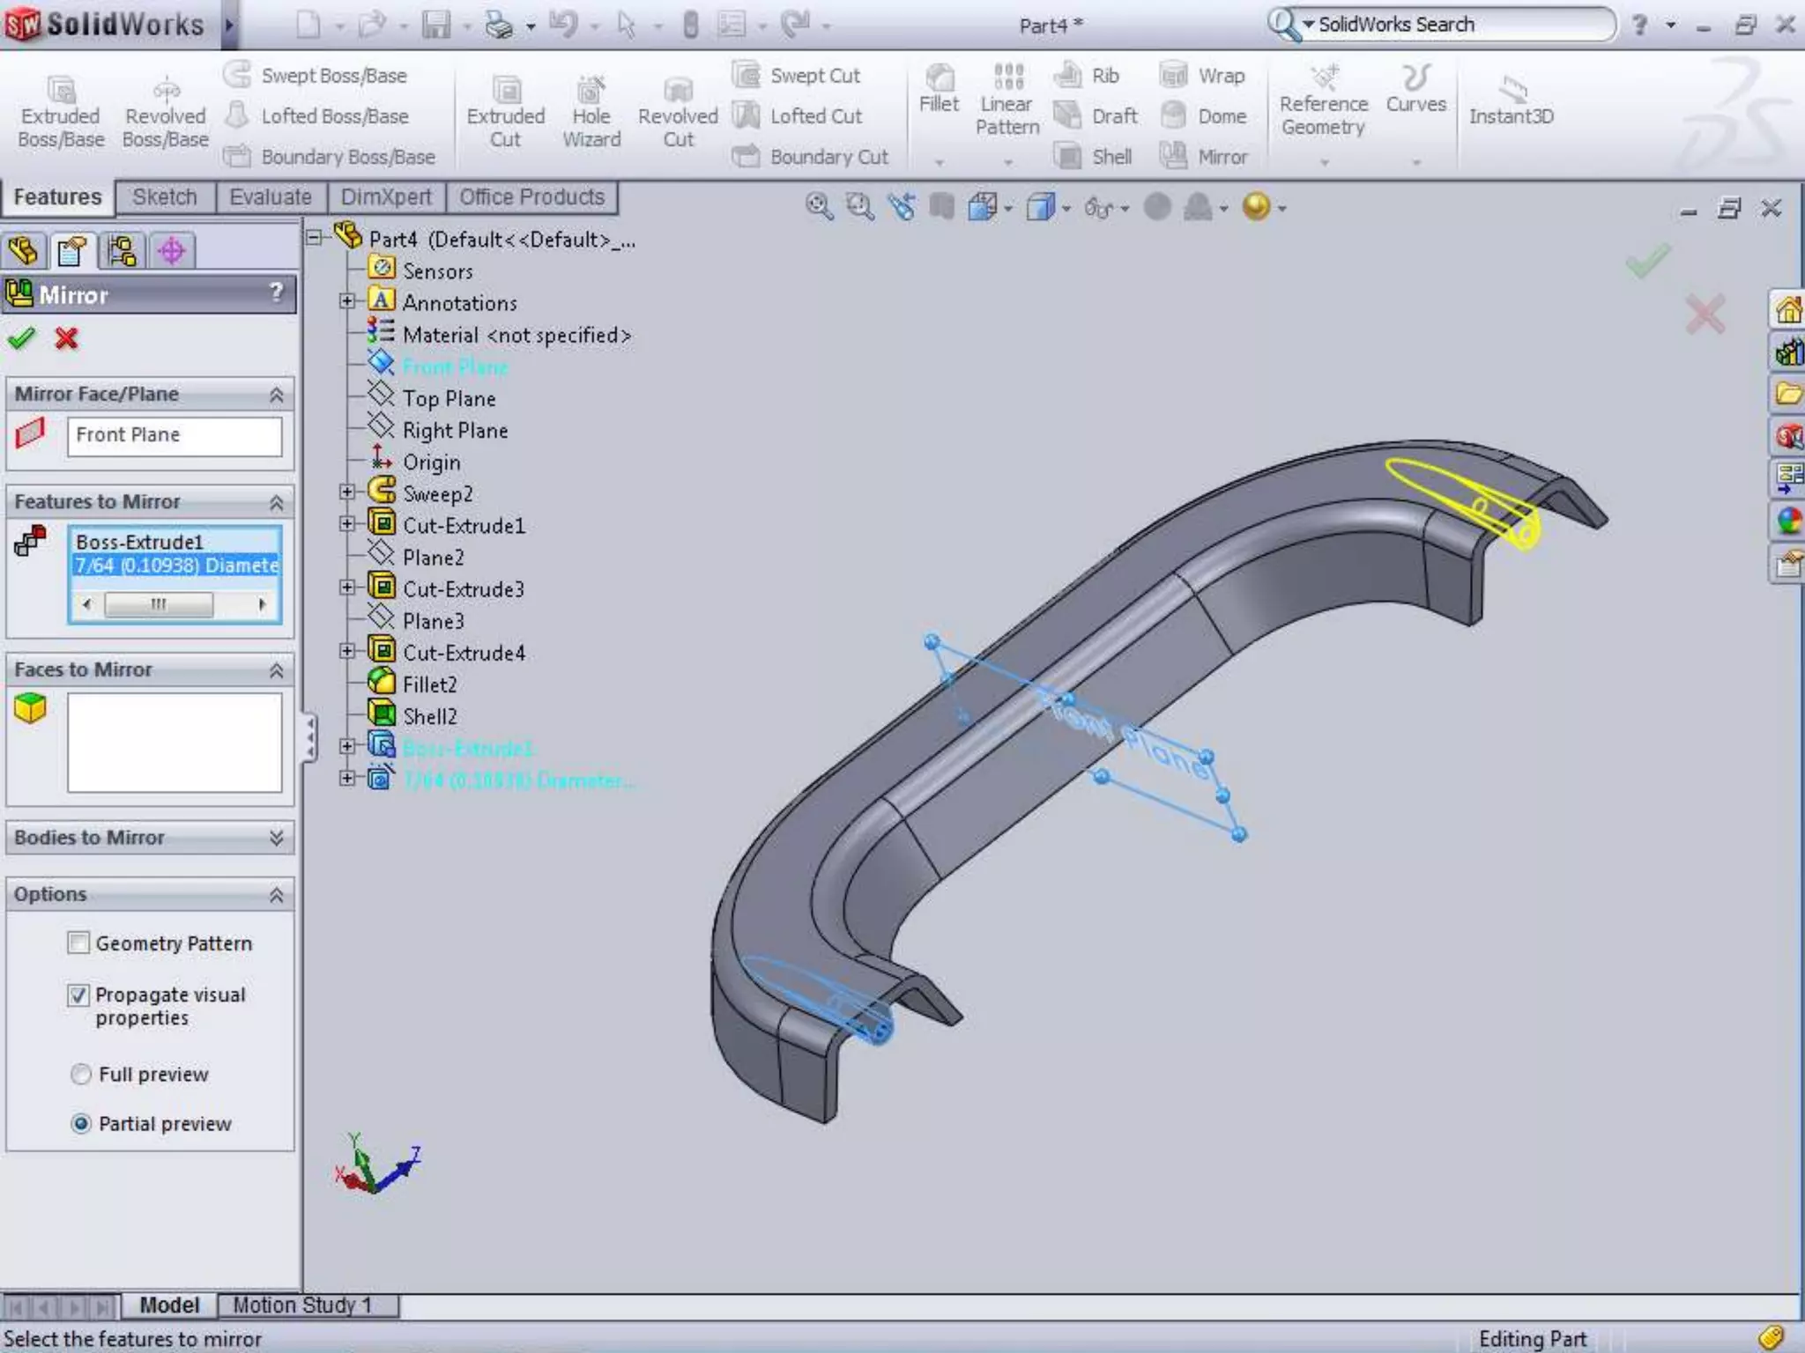Open the Evaluate tab

tap(270, 197)
